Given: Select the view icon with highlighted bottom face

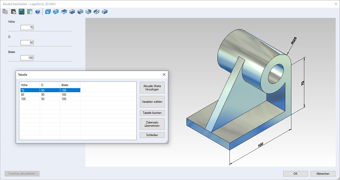Looking at the screenshot, I should tap(72, 12).
